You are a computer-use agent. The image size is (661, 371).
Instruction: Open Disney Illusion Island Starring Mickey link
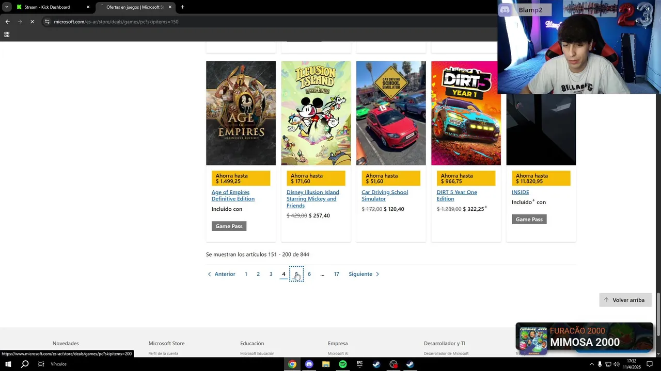point(312,199)
